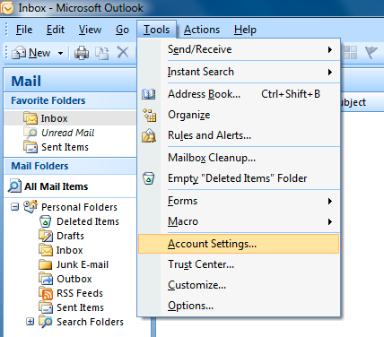Open the Actions menu
This screenshot has height=337, width=384.
coord(202,30)
